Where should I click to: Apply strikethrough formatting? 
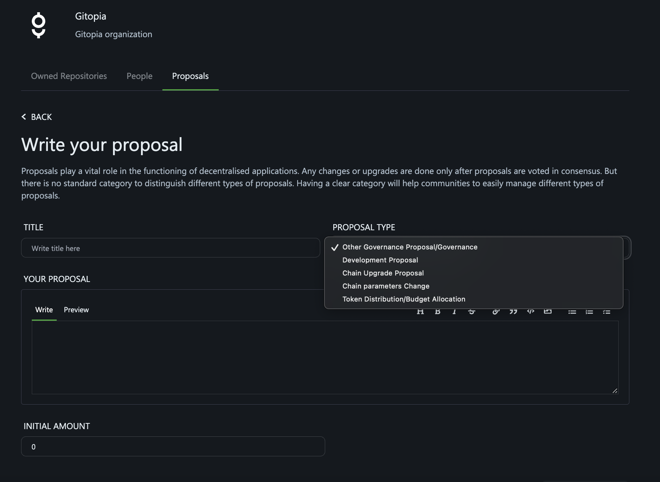point(472,311)
